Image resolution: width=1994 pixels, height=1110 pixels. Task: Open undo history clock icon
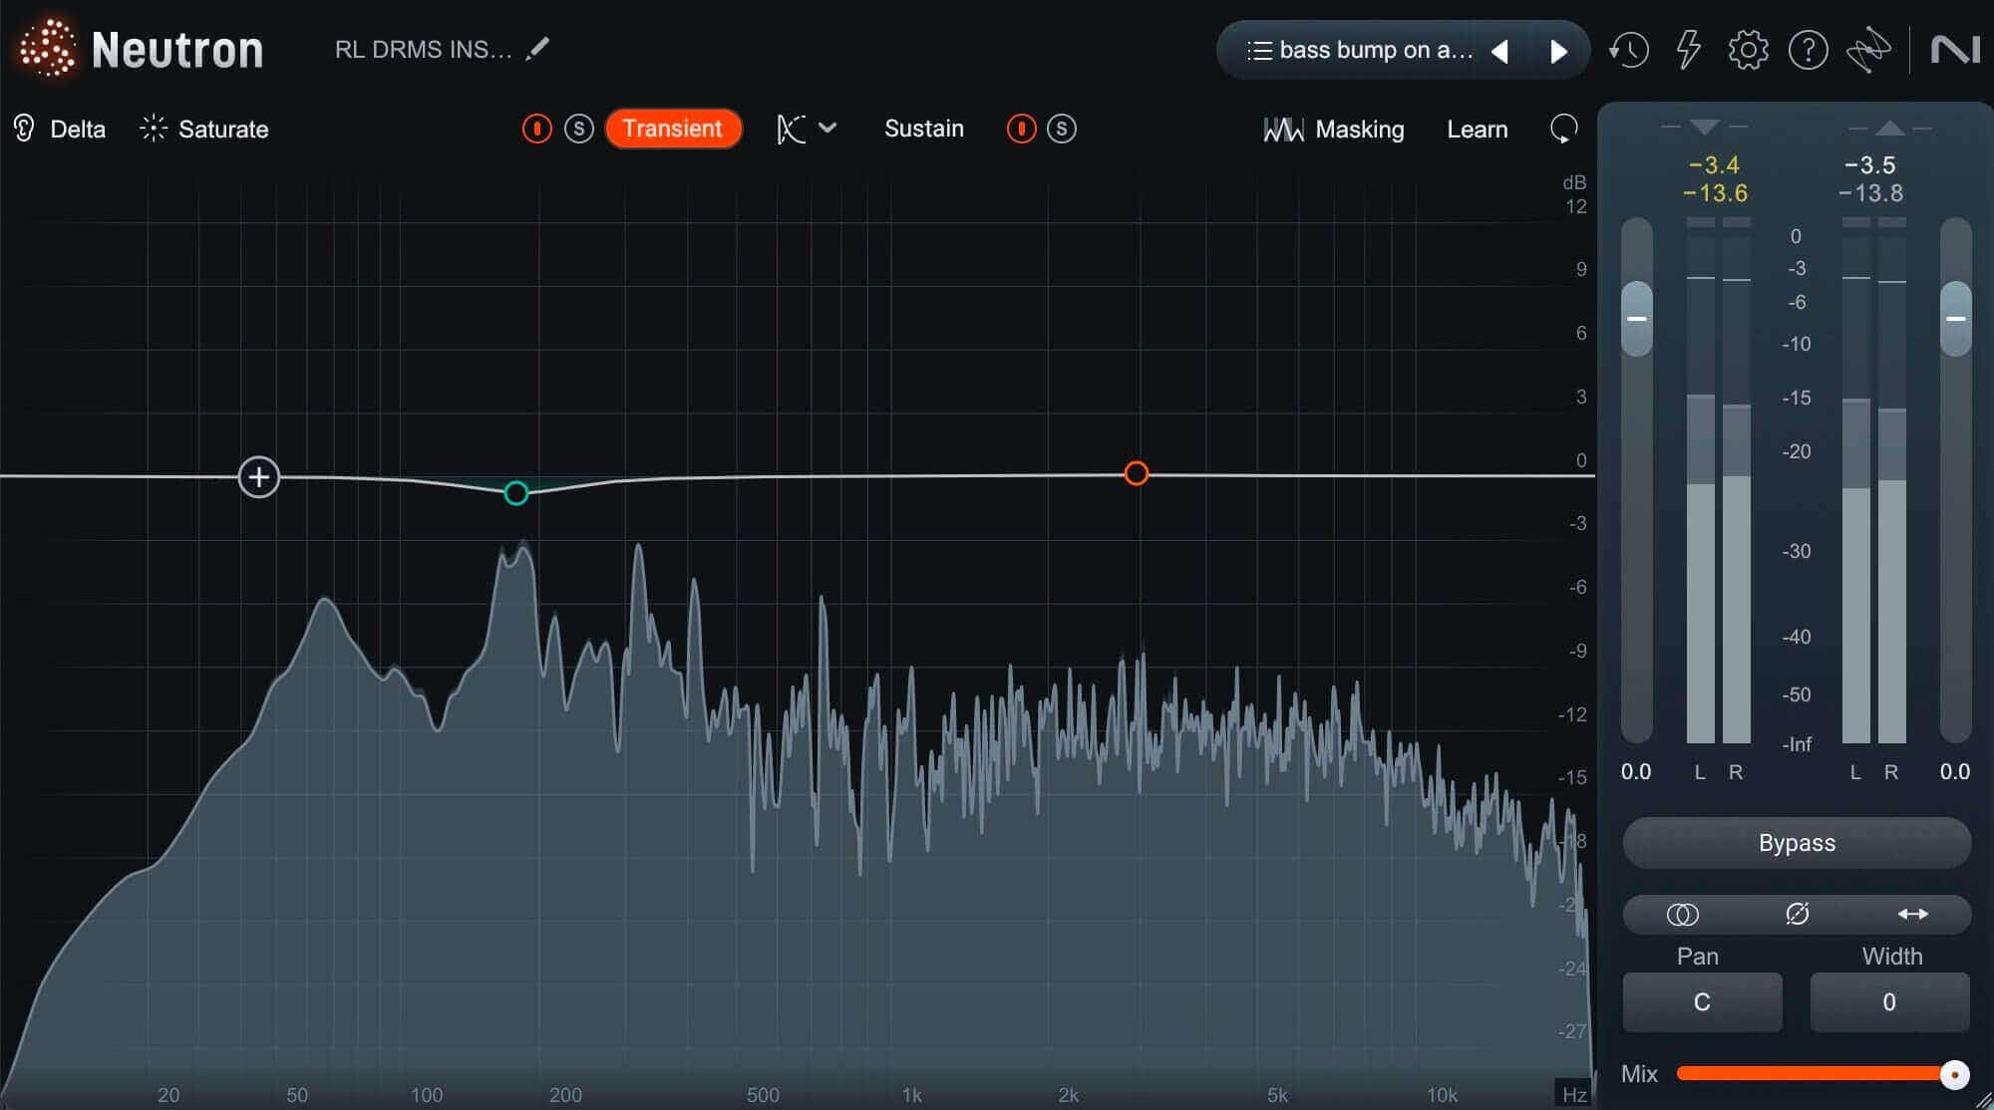pyautogui.click(x=1628, y=50)
